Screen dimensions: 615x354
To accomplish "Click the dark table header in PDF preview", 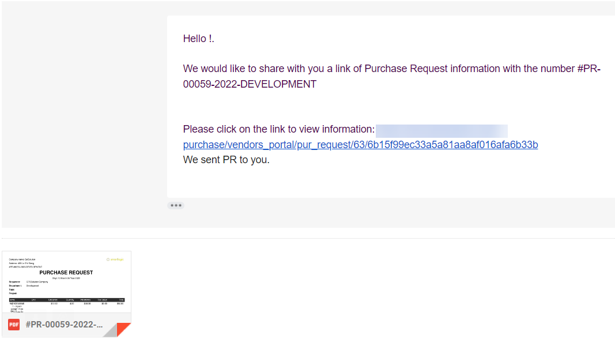I will coord(66,300).
